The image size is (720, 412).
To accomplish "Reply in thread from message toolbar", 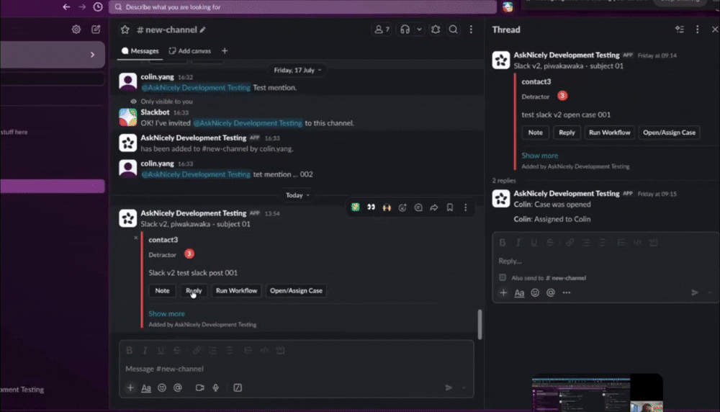I will (418, 207).
